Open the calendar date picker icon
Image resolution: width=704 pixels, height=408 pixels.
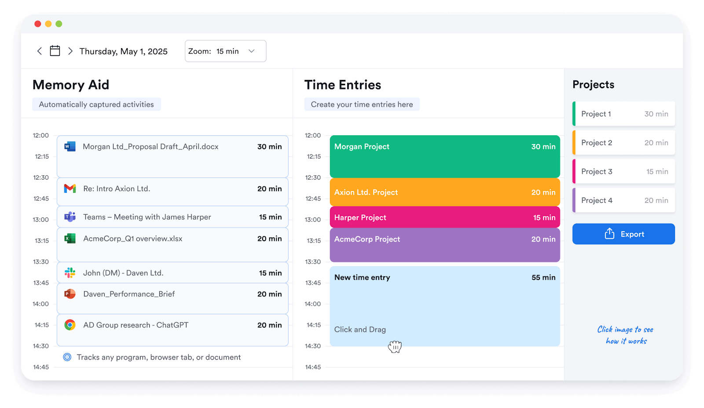(x=55, y=51)
